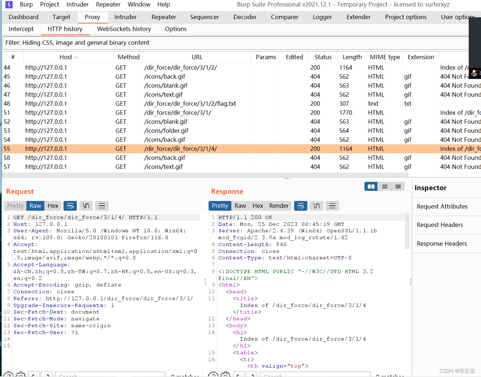Click splitter handle above request/response panels
481x377 pixels.
click(287, 179)
